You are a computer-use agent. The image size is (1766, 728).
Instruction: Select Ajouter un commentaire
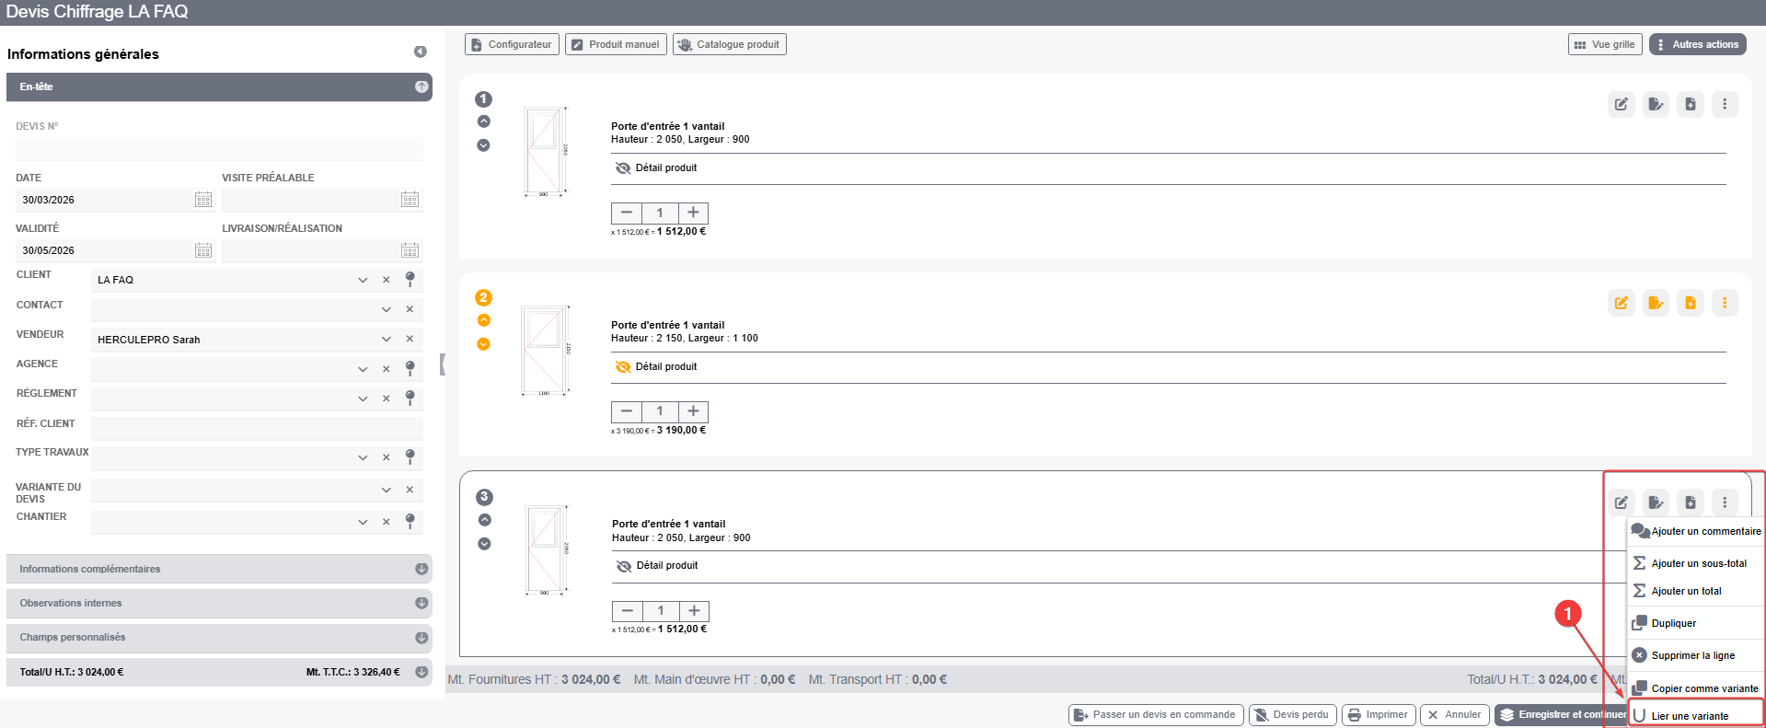click(1696, 531)
